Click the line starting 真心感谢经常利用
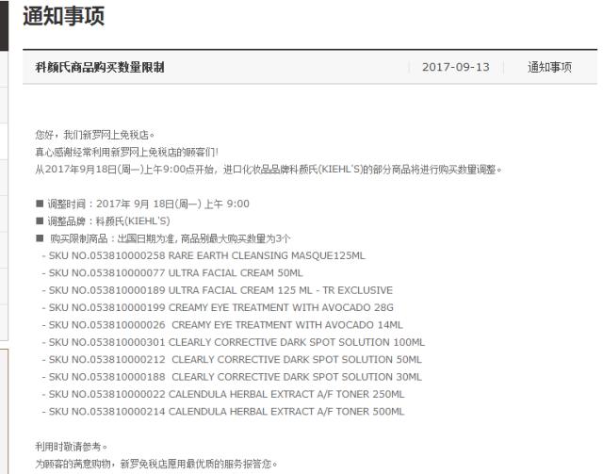The image size is (603, 474). [127, 153]
